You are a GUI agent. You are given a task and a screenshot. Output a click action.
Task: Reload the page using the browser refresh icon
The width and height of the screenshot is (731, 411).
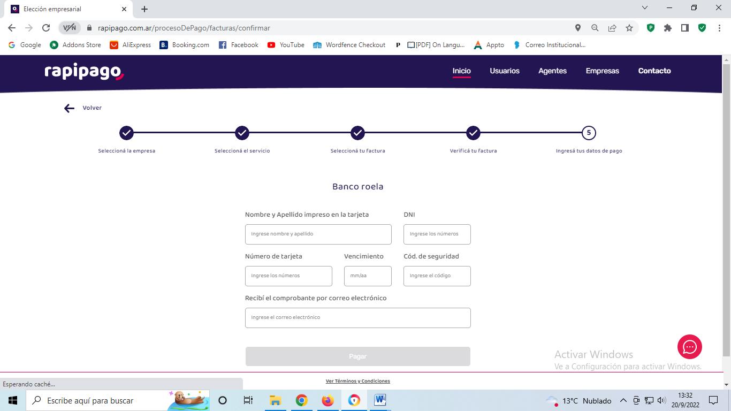click(x=46, y=28)
